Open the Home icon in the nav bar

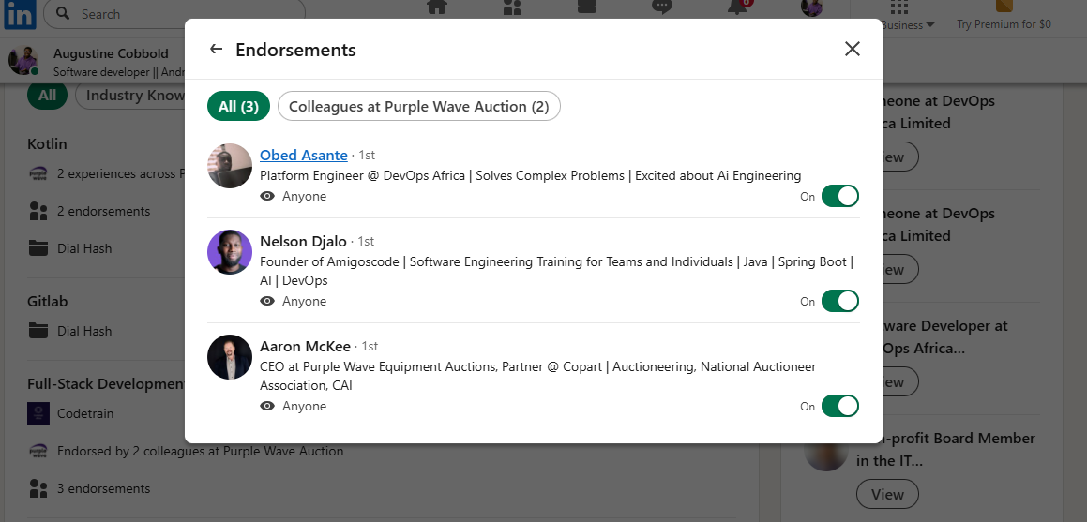(437, 7)
